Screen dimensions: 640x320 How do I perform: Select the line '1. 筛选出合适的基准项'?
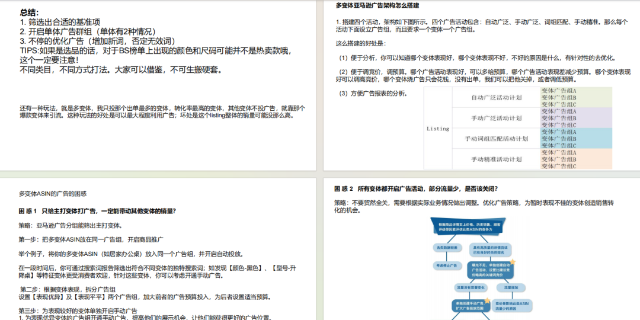point(60,22)
